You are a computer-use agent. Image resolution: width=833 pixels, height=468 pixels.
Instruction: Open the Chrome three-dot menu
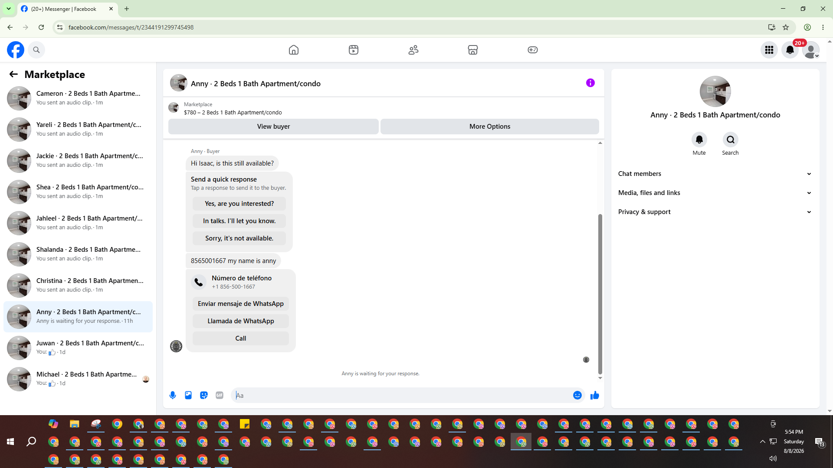click(x=823, y=27)
